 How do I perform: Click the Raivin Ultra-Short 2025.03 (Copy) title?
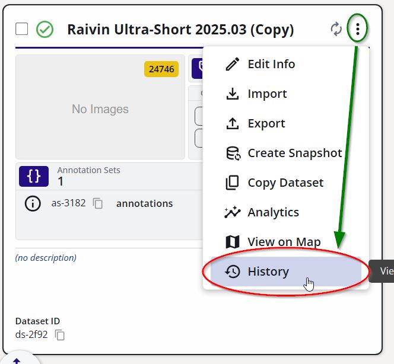[x=180, y=30]
